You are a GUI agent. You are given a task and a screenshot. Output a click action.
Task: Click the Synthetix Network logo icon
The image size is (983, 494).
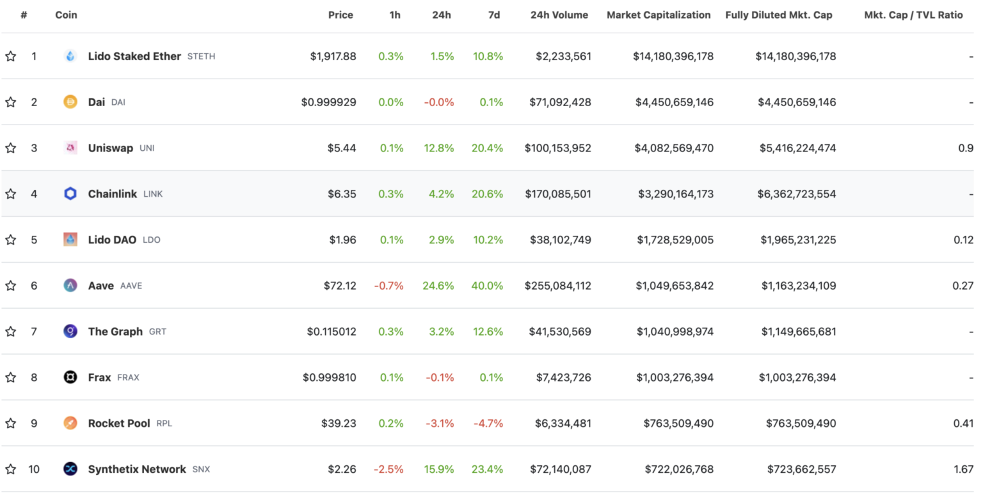click(70, 469)
